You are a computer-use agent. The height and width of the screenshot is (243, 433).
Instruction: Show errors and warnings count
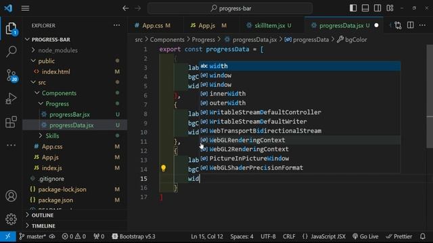tap(74, 236)
